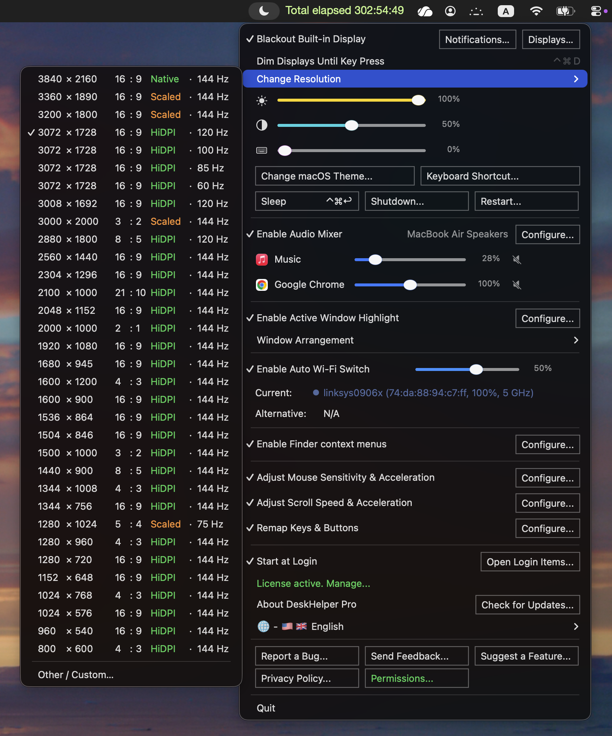This screenshot has width=612, height=736.
Task: Toggle Enable Finder context menus
Action: pyautogui.click(x=316, y=444)
